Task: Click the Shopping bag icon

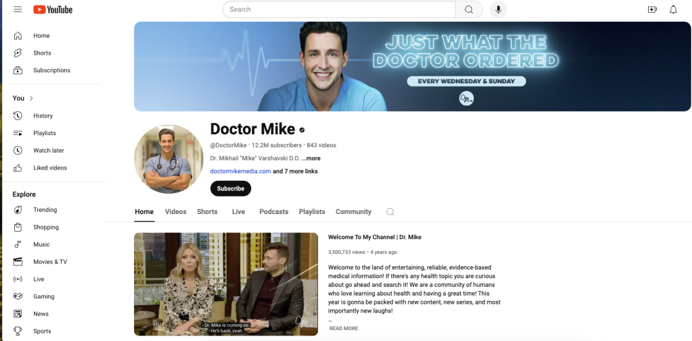Action: click(x=18, y=228)
